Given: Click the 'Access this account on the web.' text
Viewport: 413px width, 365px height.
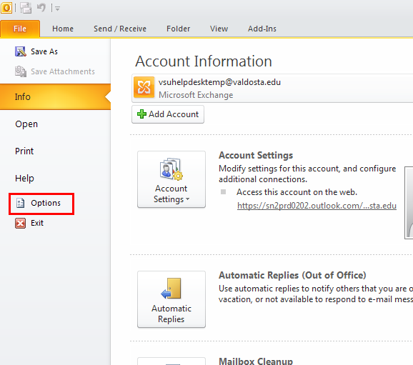Looking at the screenshot, I should tap(297, 192).
